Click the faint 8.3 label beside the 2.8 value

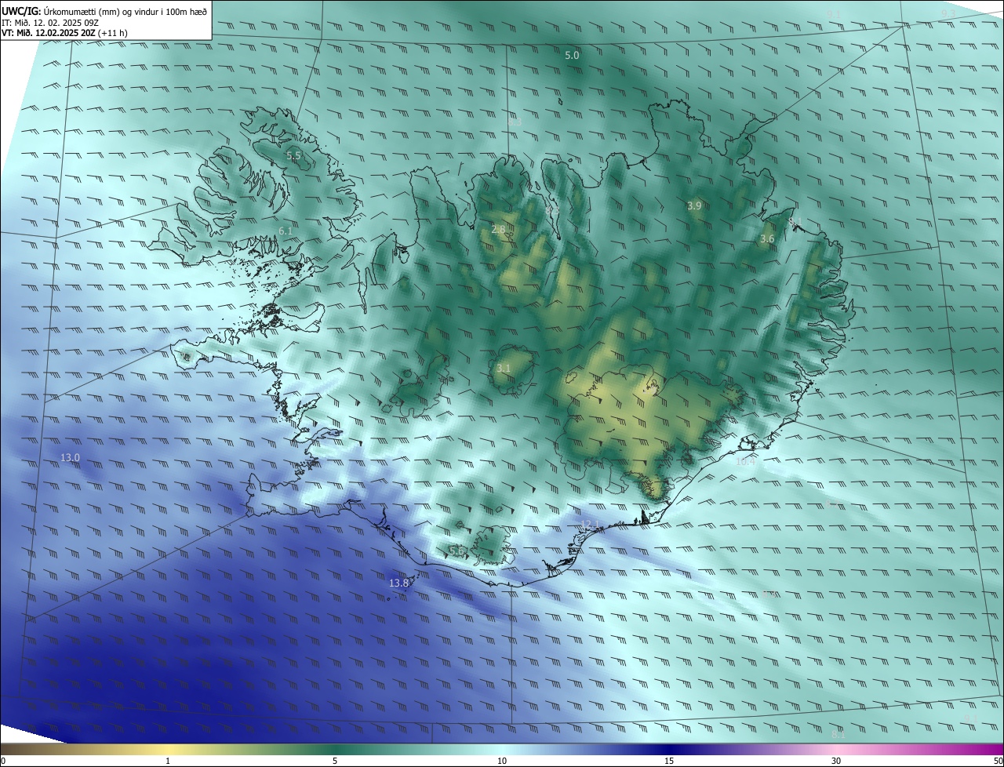point(551,210)
